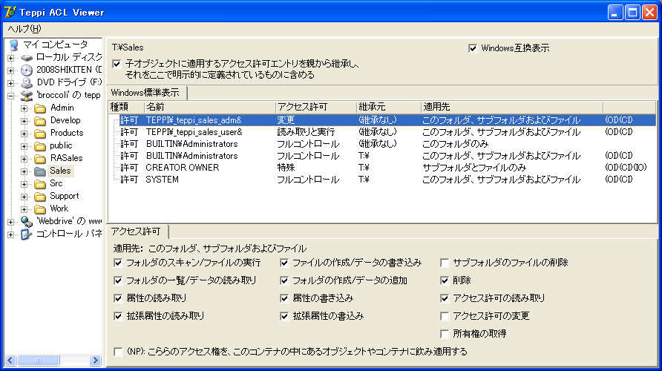Viewport: 662px width, 371px height.
Task: Select the Windows標準表示 tab
Action: (x=145, y=93)
